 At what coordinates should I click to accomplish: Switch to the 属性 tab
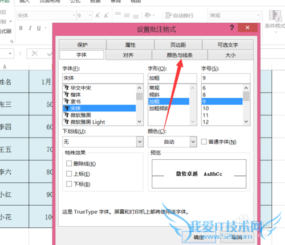point(131,45)
